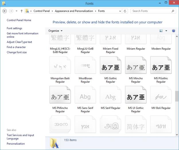Viewport: 179px width, 150px height.
Task: Open Appearance and Personalization breadcrumb
Action: pyautogui.click(x=74, y=11)
